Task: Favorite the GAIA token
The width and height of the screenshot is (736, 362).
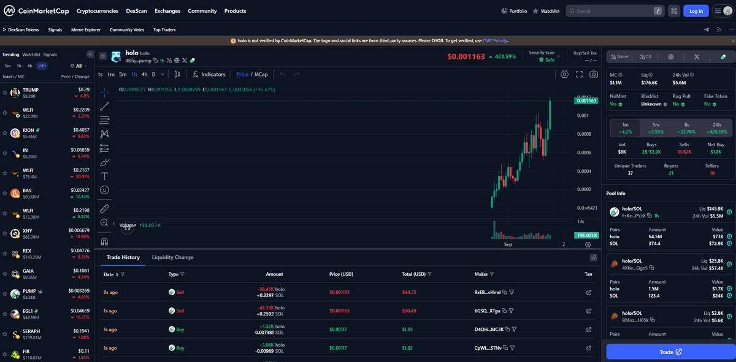Action: click(x=5, y=273)
